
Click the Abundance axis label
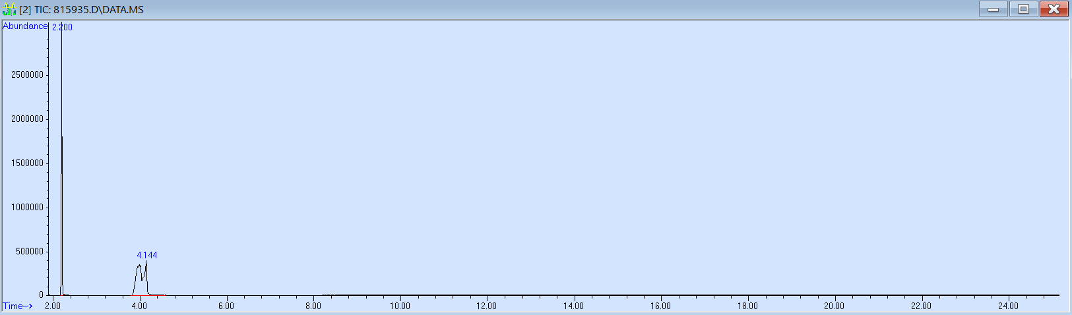(x=25, y=26)
